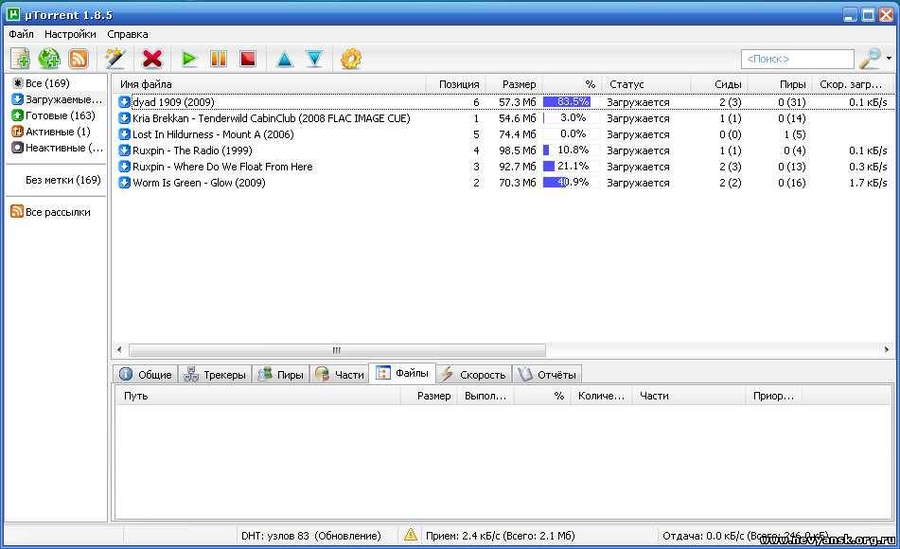Click the yellow warning icon in status bar
Image resolution: width=900 pixels, height=549 pixels.
411,535
